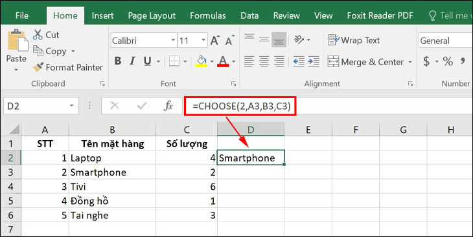Switch to the Insert tab
473x237 pixels.
click(102, 15)
